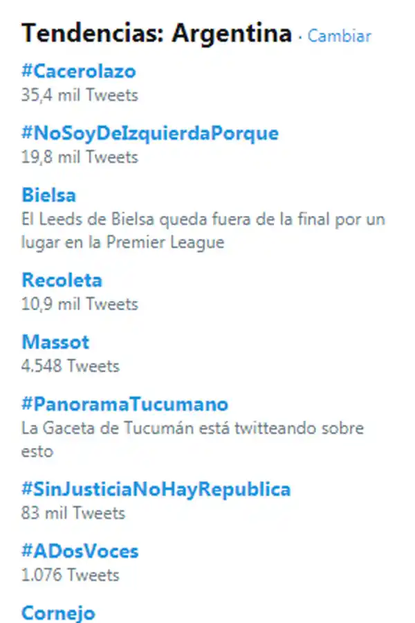Select the La Gaceta de Tucumán description text
The image size is (415, 623).
point(193,428)
